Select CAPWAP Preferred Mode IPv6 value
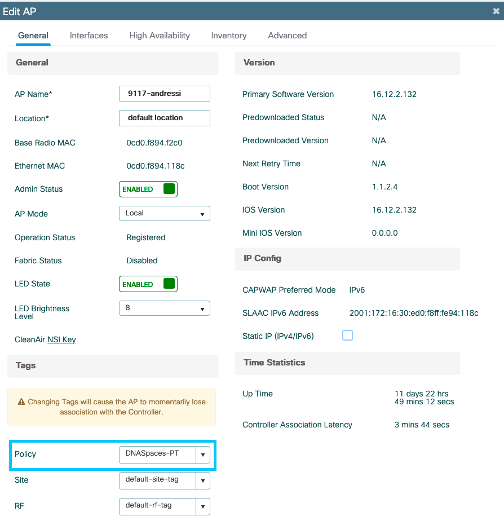Image resolution: width=504 pixels, height=525 pixels. [x=357, y=290]
